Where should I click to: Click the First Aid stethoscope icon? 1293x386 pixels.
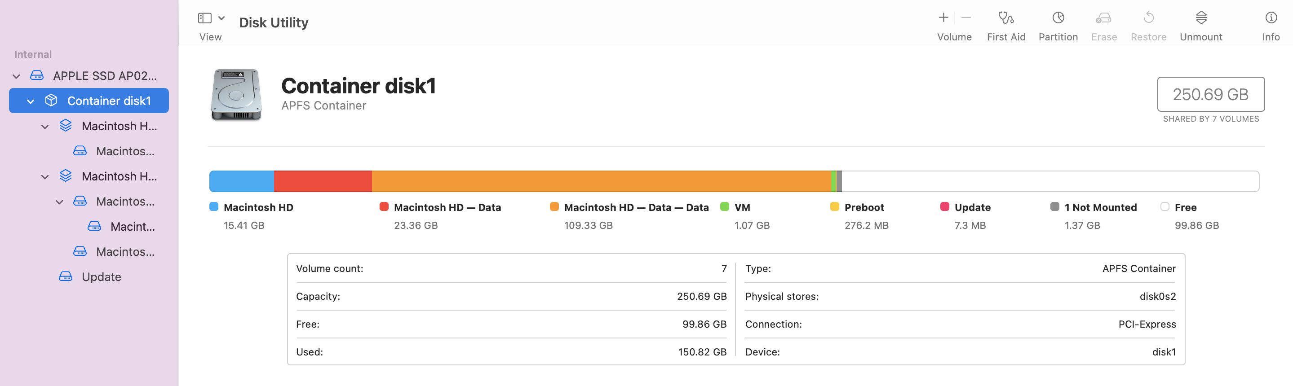point(1005,18)
